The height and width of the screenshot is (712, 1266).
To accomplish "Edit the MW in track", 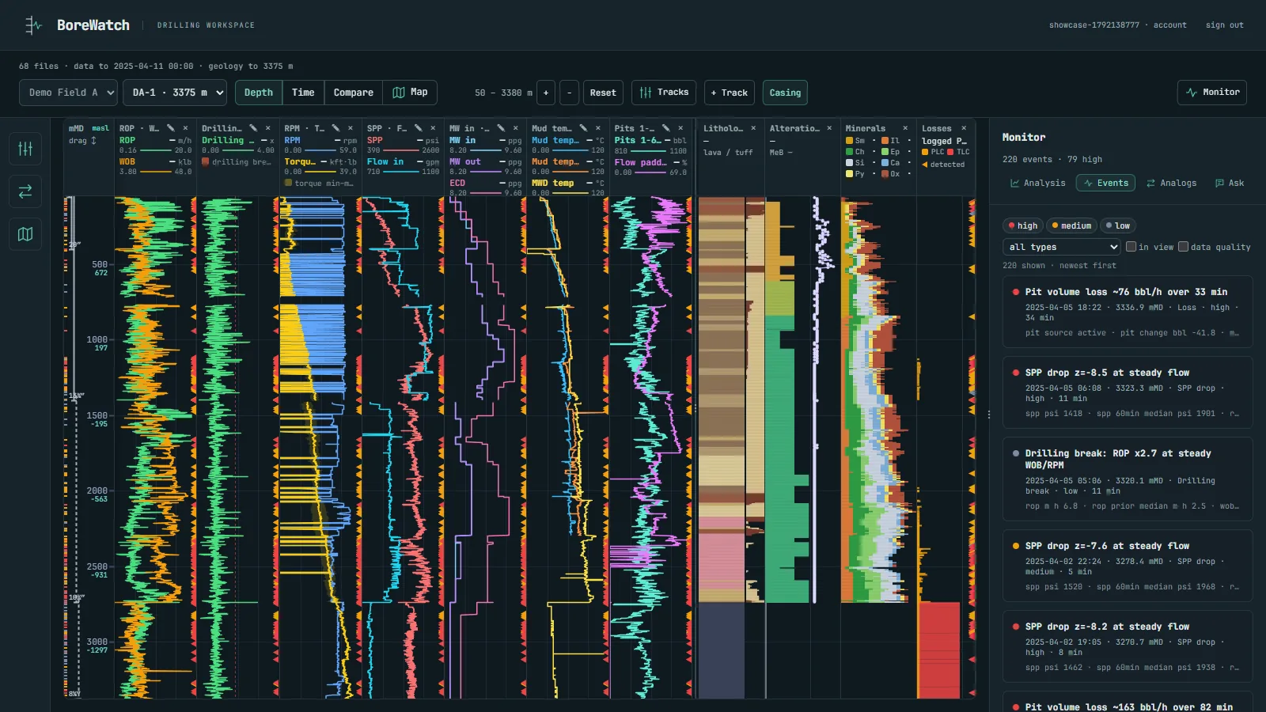I will tap(501, 128).
